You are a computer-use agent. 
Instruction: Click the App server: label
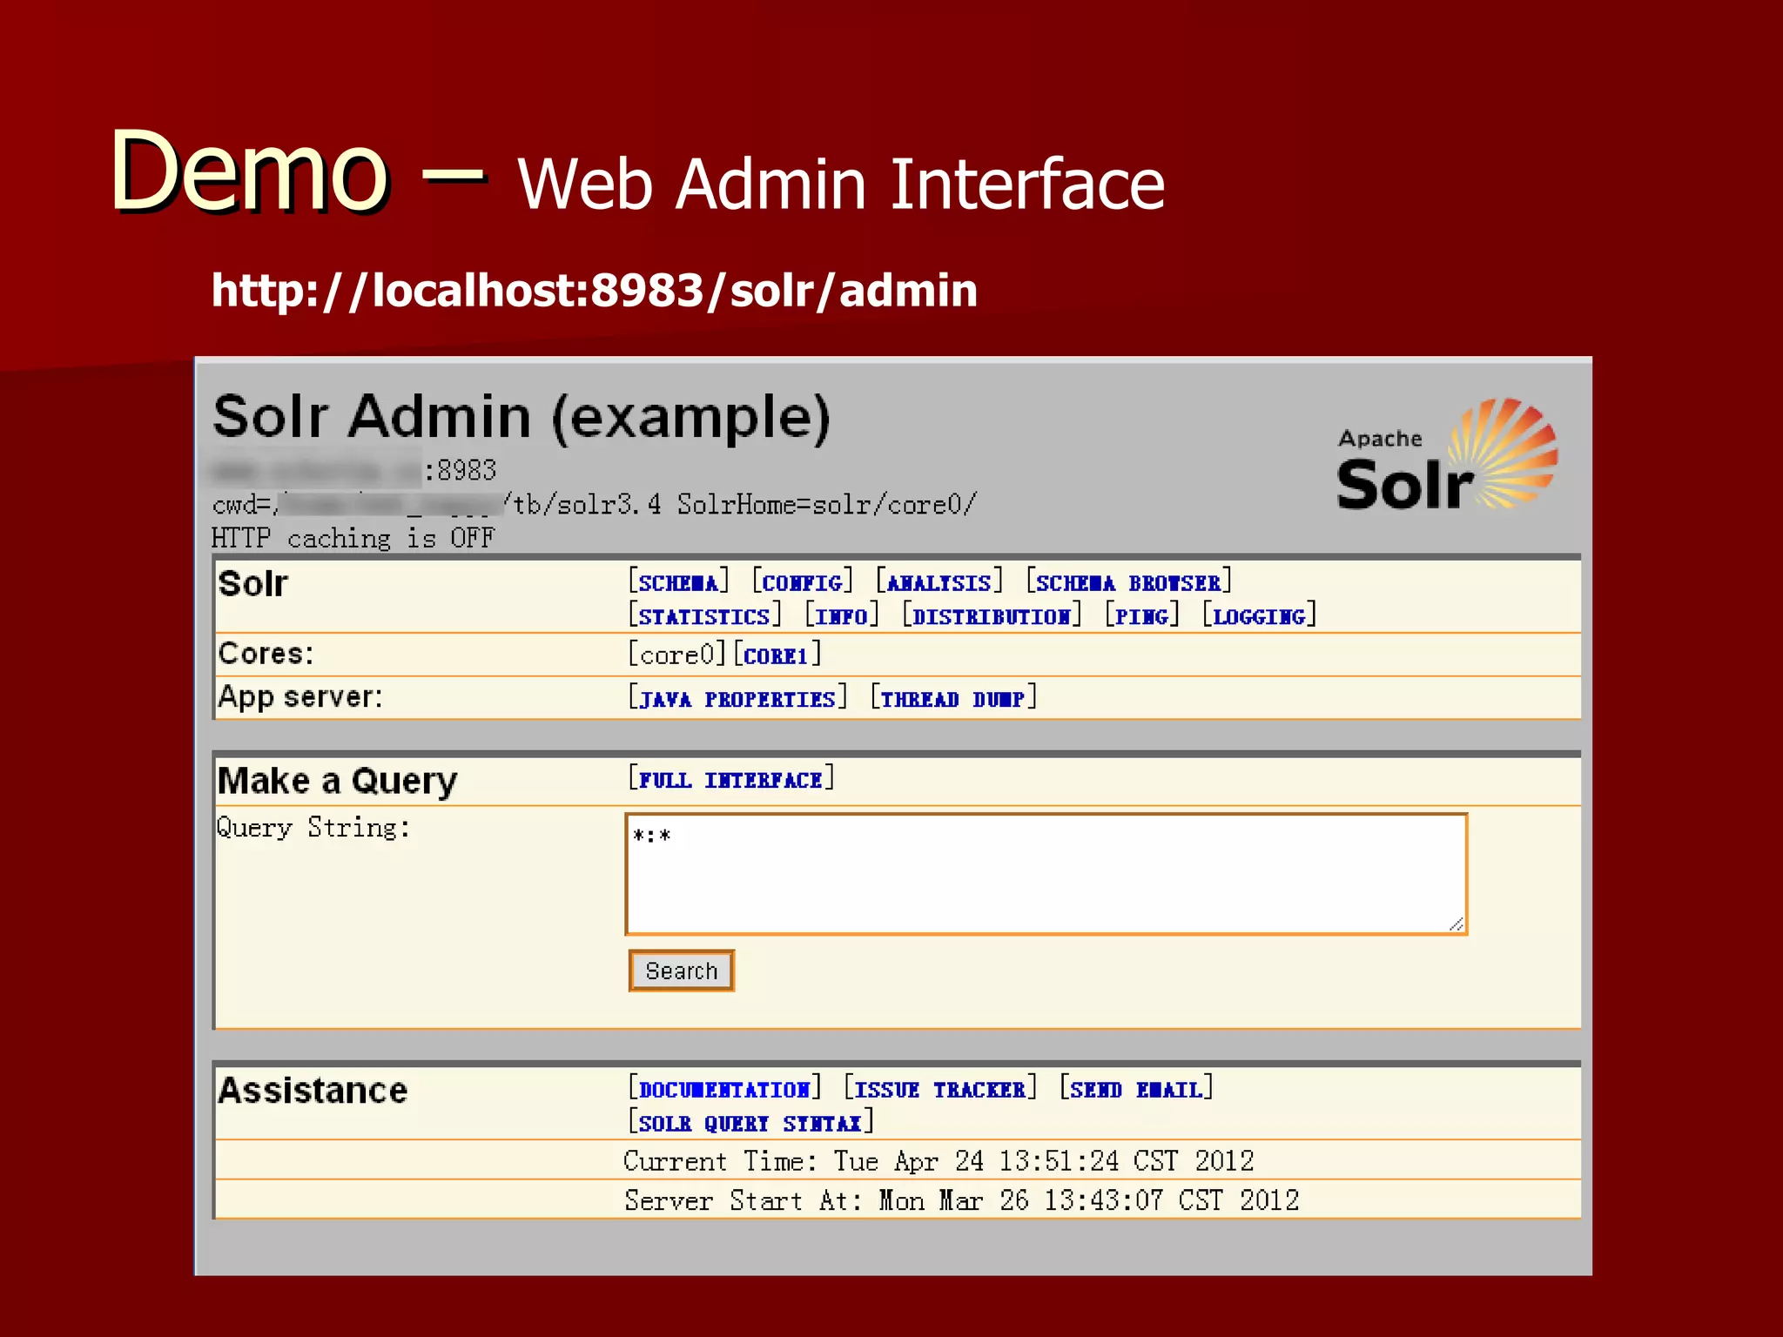(x=300, y=697)
